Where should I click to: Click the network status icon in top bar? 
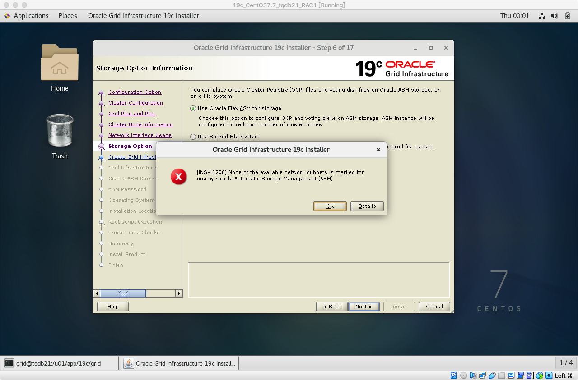542,16
